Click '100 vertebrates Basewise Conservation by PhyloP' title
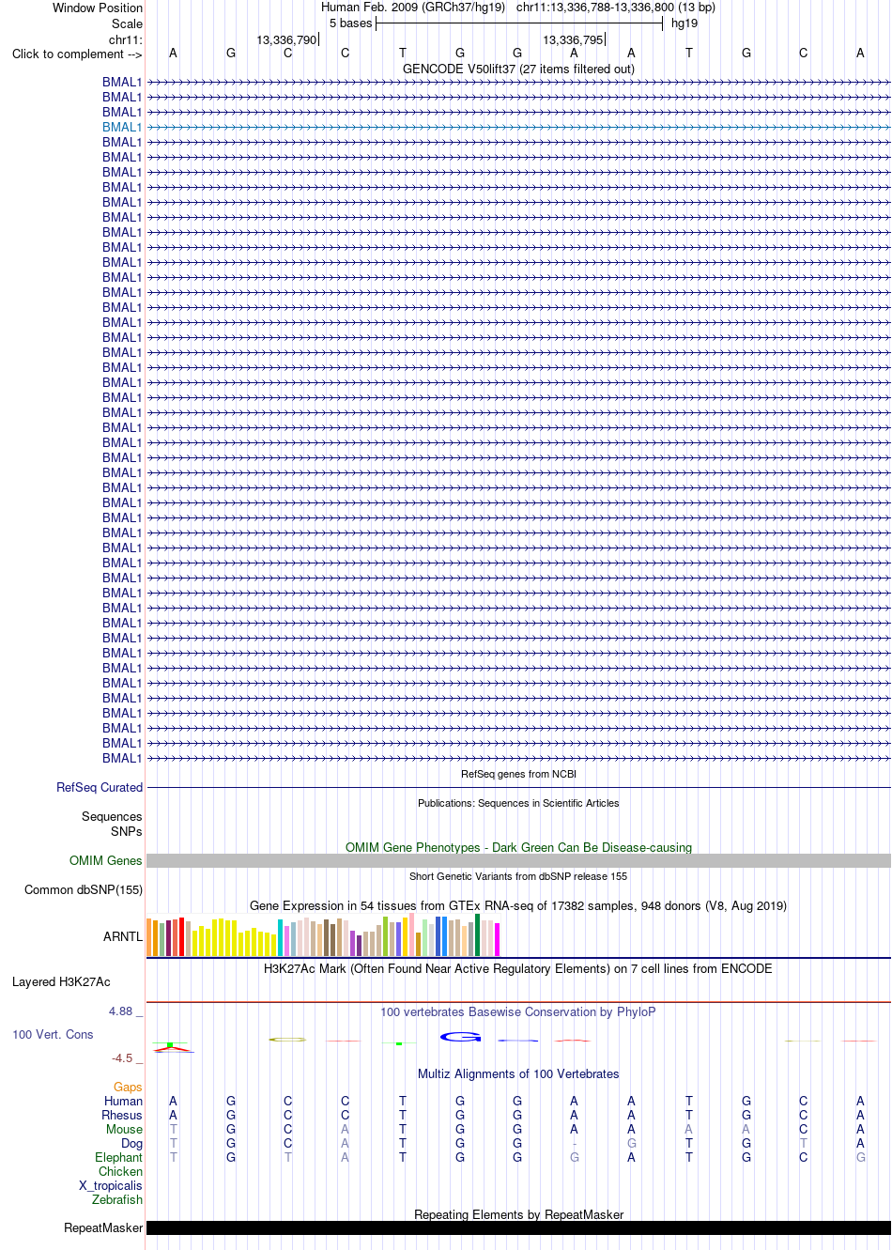 [x=518, y=1011]
